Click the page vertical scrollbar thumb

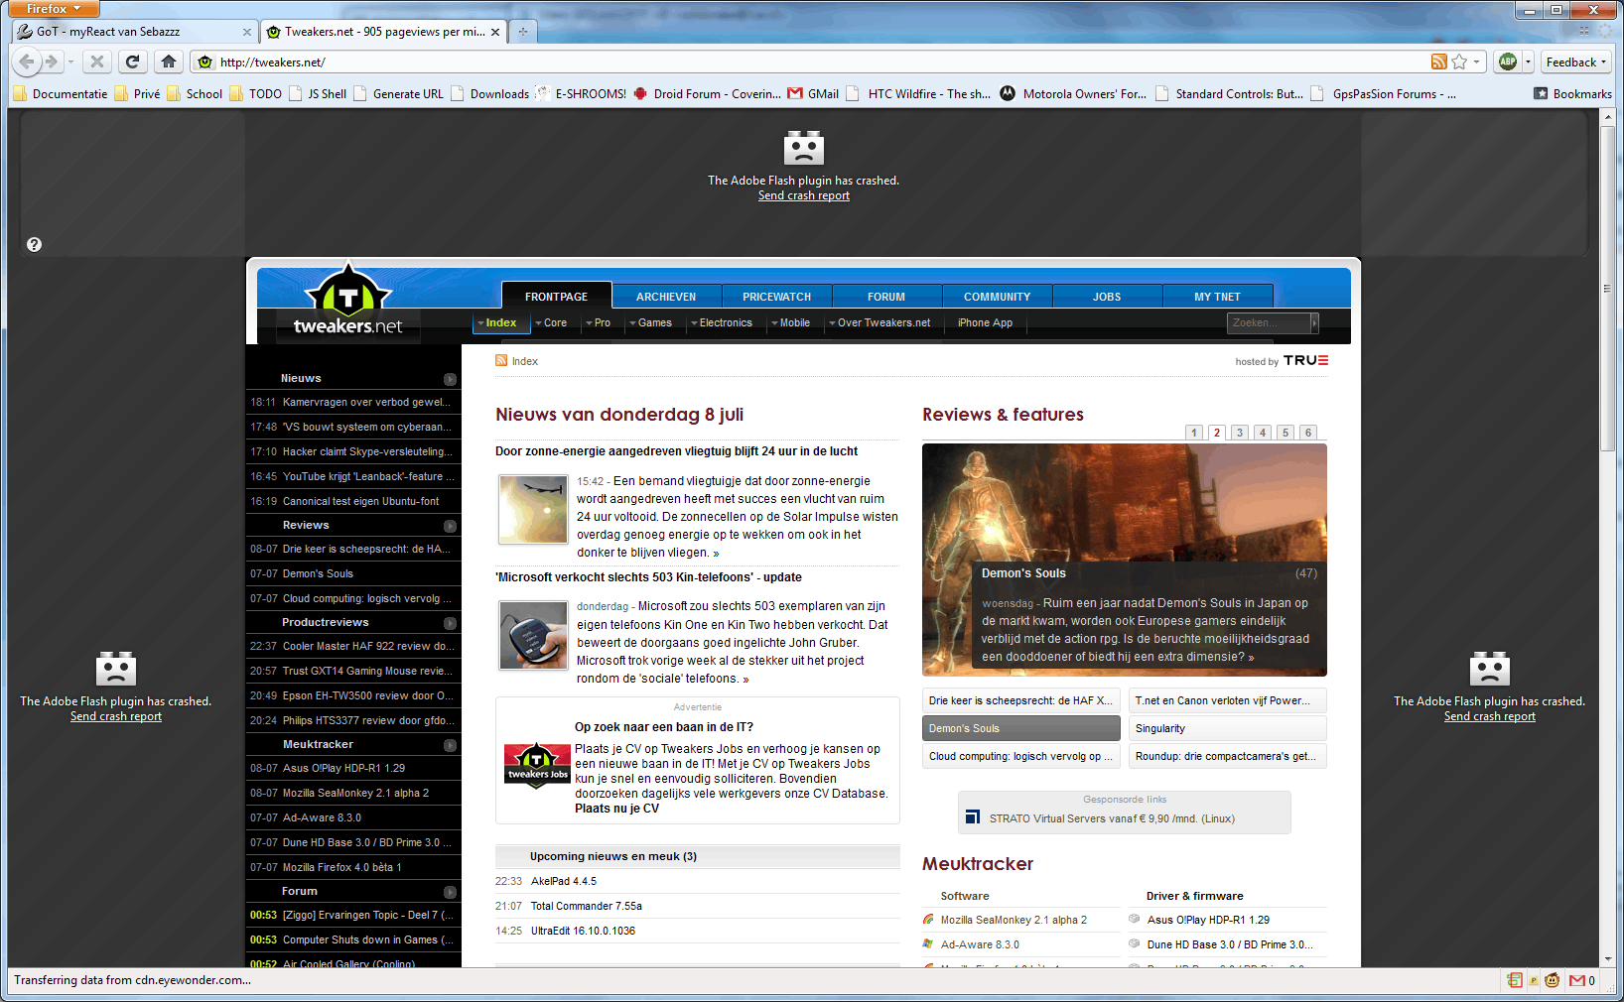point(1607,290)
